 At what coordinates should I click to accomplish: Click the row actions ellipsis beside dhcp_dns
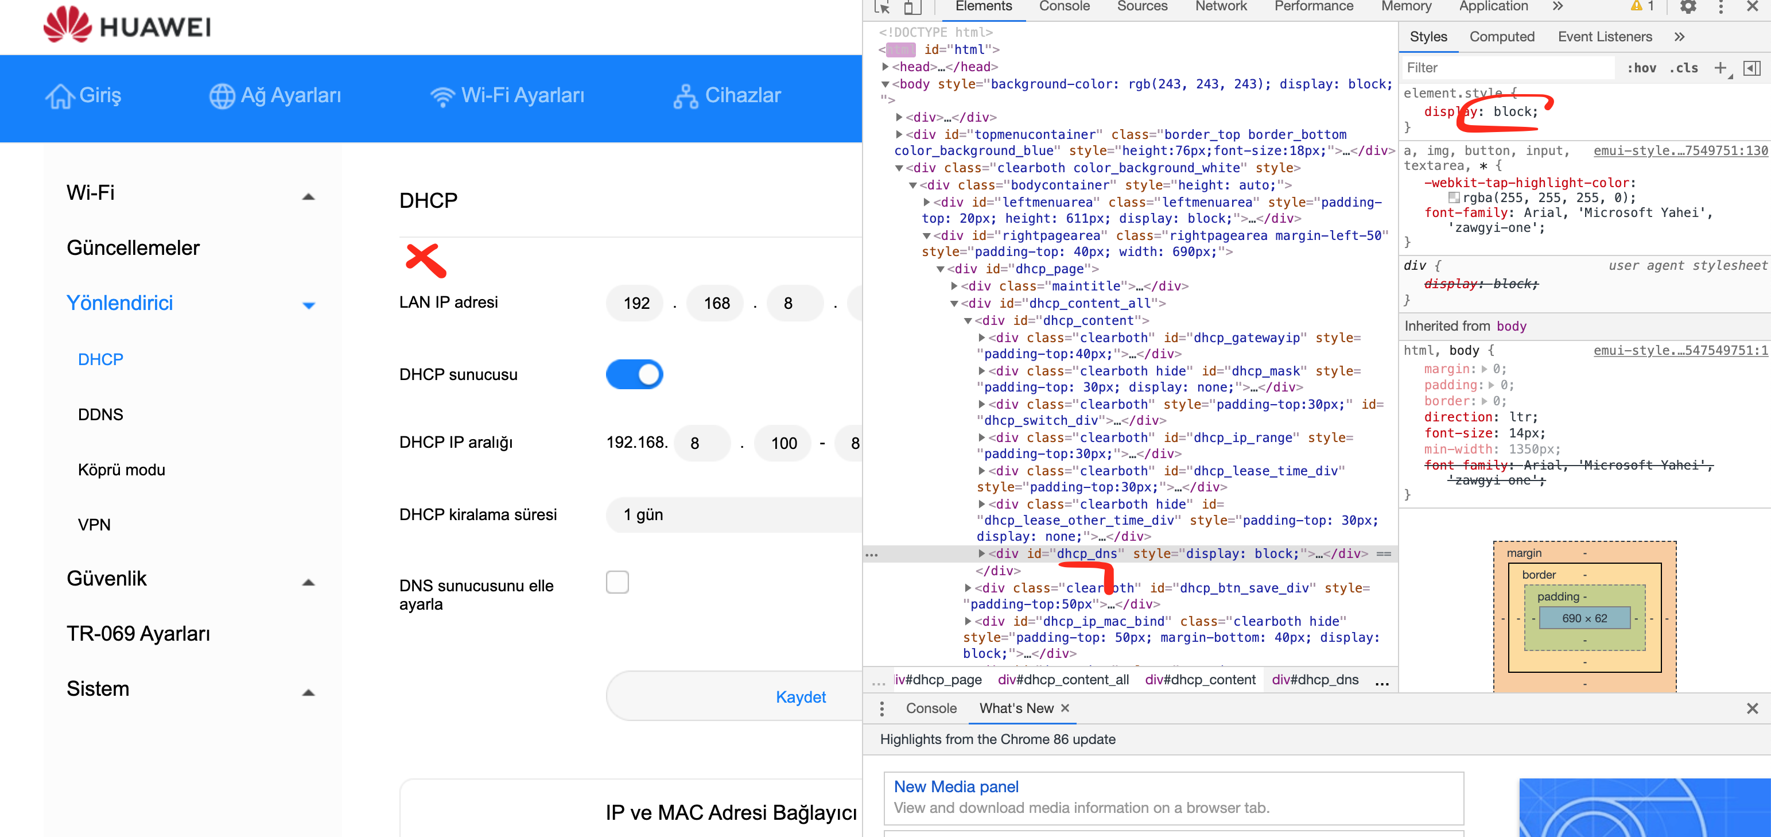click(872, 555)
